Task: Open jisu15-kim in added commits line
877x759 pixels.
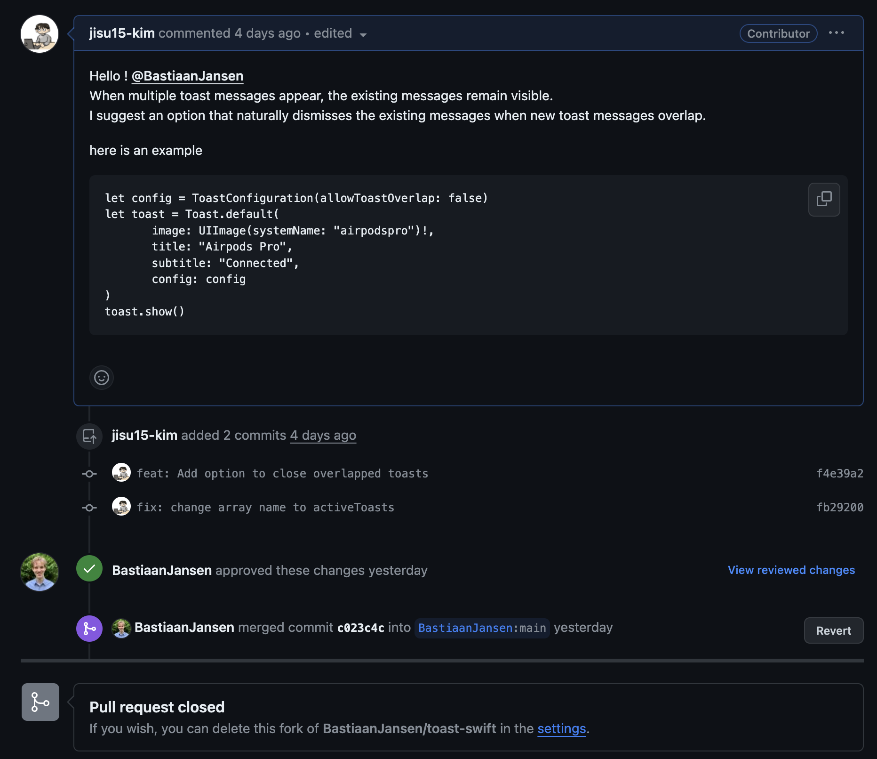Action: (144, 435)
